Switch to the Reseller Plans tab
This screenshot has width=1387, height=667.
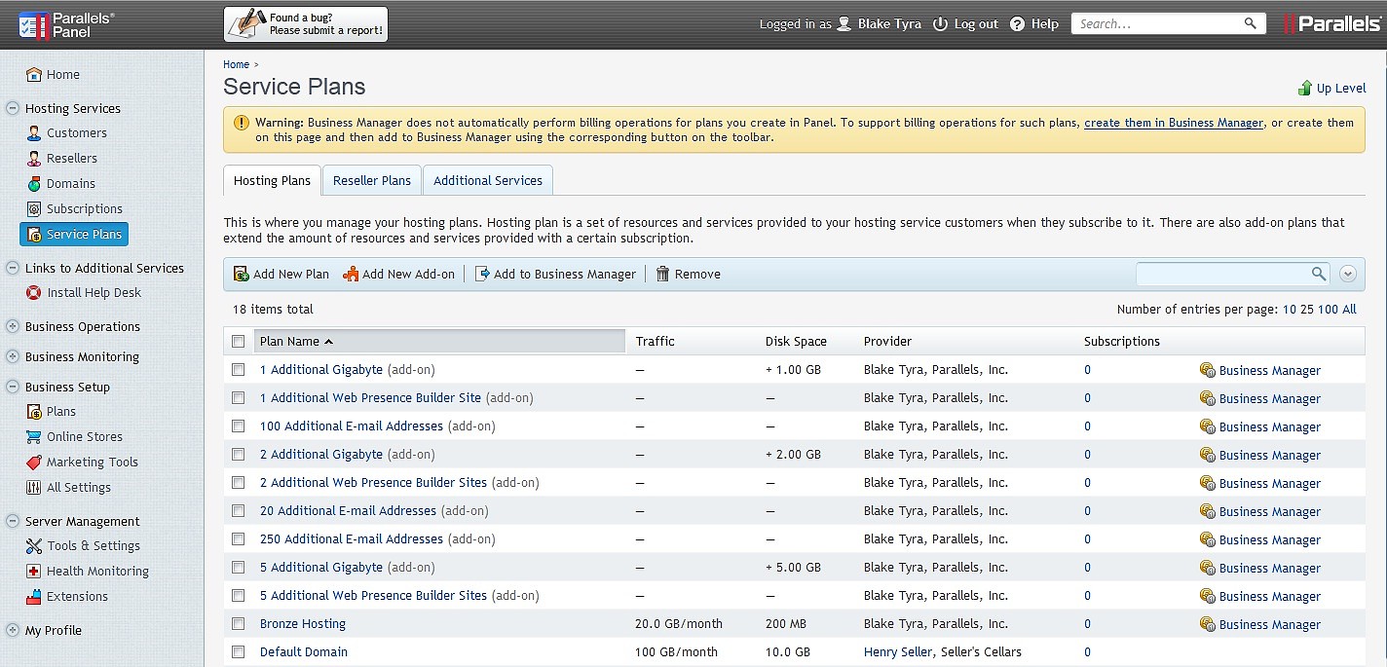(x=372, y=180)
